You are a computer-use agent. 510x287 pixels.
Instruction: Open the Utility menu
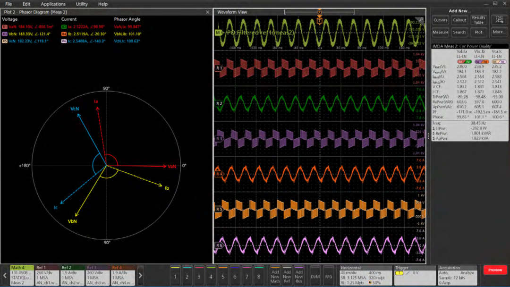click(x=82, y=4)
